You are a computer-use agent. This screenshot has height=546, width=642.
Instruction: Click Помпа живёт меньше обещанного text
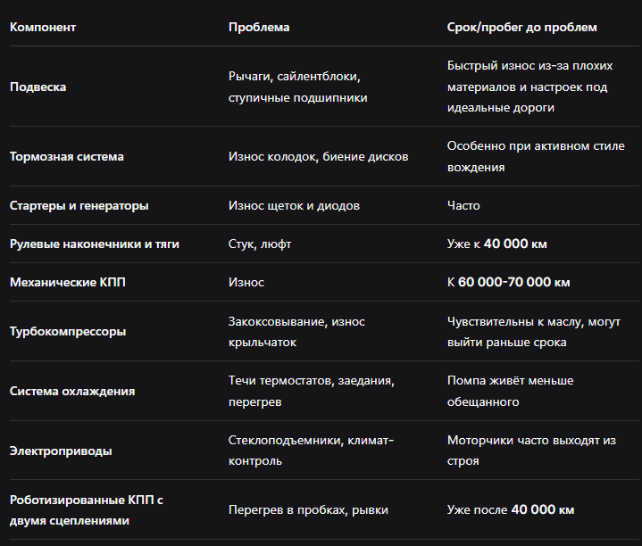pos(510,392)
